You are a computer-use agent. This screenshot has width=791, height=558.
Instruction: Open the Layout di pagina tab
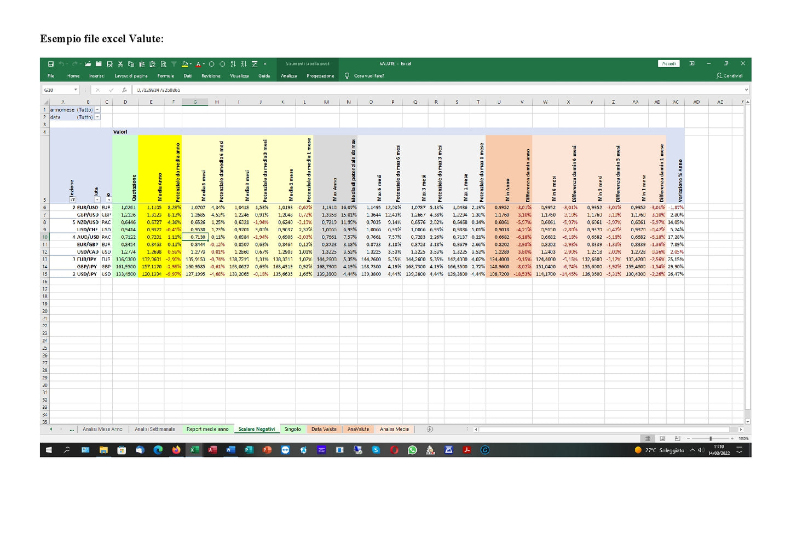click(x=131, y=76)
